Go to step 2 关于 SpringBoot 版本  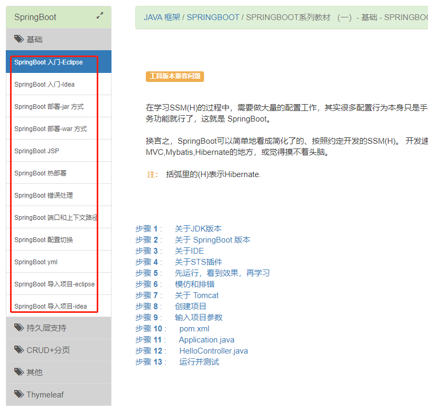click(x=212, y=240)
